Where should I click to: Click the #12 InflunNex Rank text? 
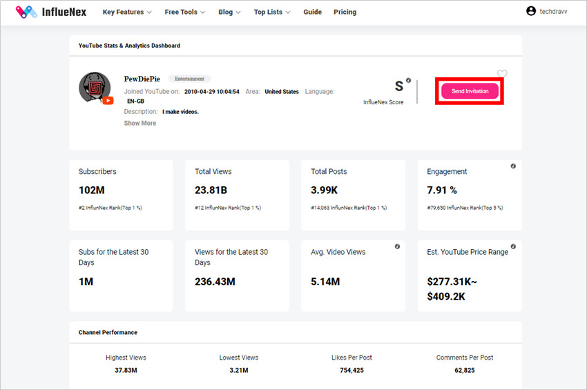click(x=228, y=208)
